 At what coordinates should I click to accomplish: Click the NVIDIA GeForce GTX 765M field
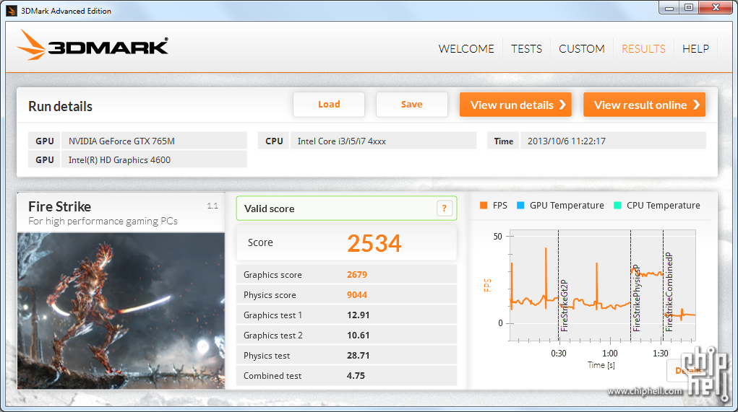coord(154,141)
